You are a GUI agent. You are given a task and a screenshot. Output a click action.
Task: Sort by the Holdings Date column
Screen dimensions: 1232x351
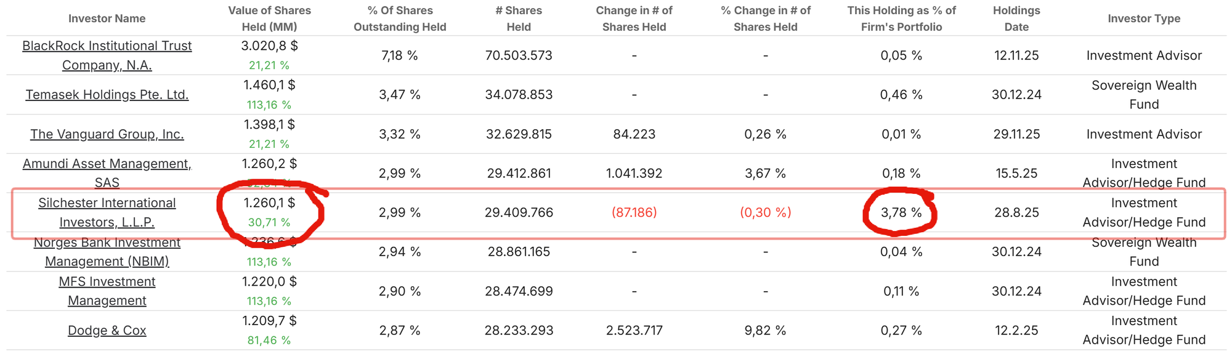click(1016, 18)
